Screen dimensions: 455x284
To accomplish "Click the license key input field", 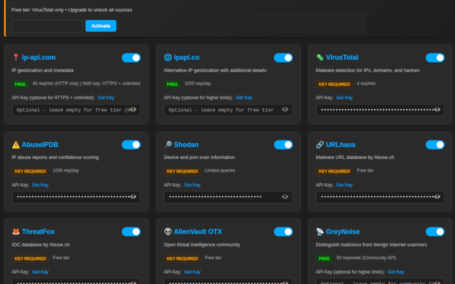I will 47,26.
